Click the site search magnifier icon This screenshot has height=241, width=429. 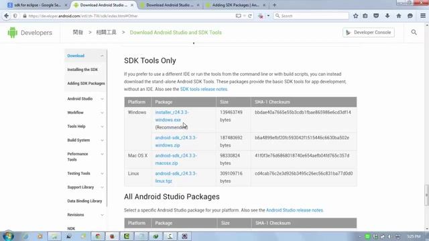pos(414,32)
